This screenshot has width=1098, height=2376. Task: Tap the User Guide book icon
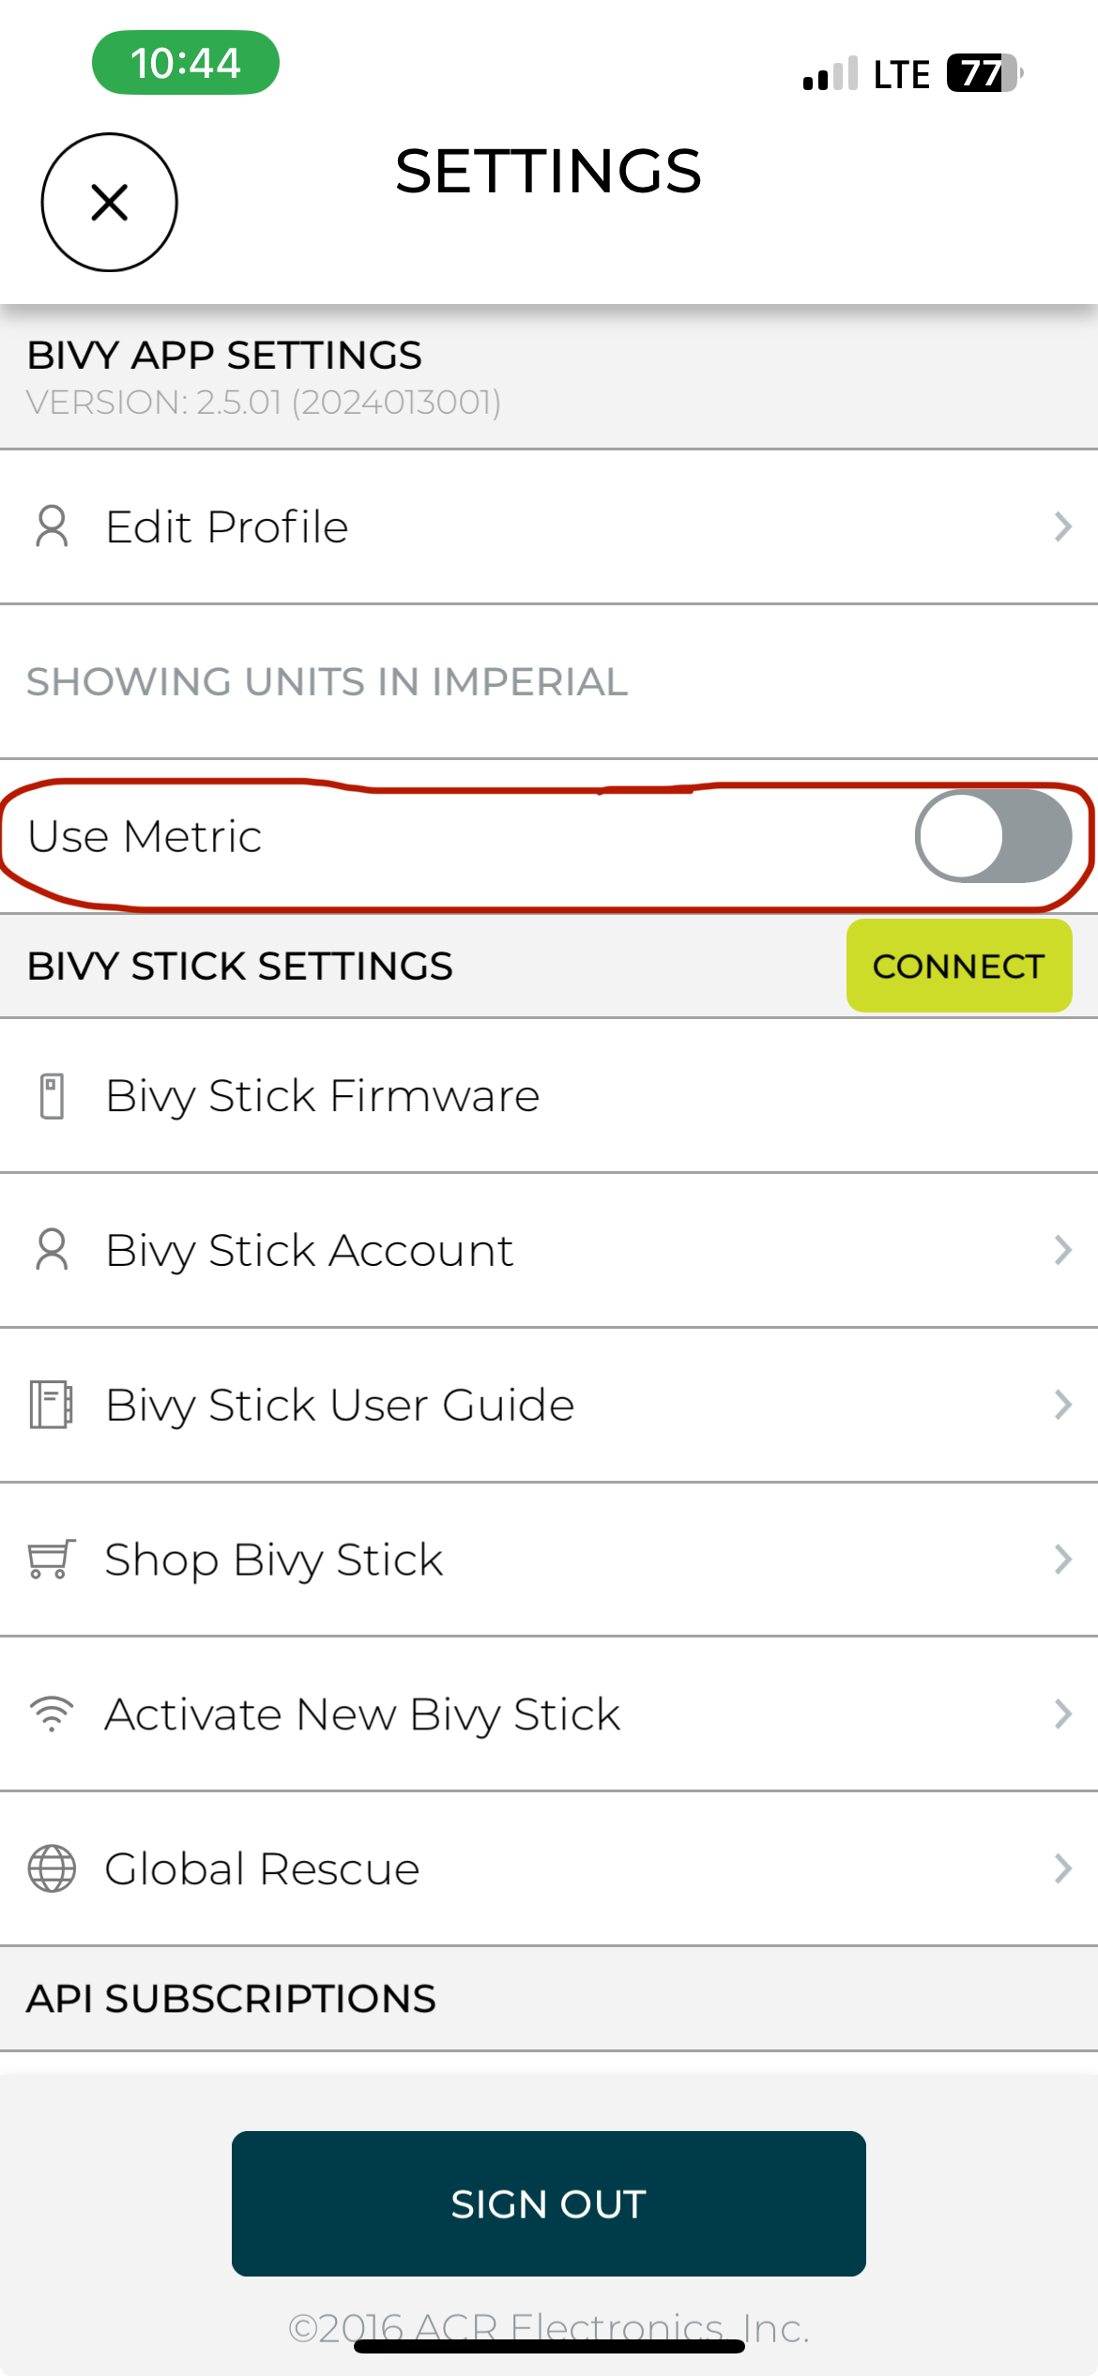[52, 1405]
